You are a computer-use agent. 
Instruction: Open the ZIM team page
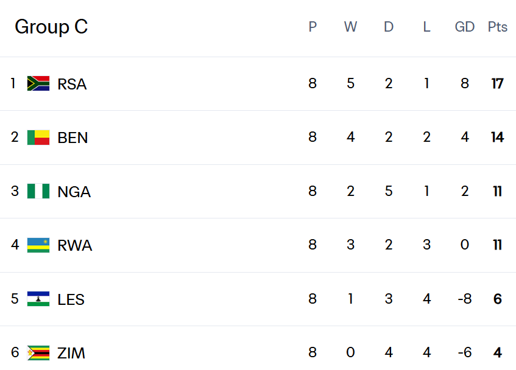(71, 354)
